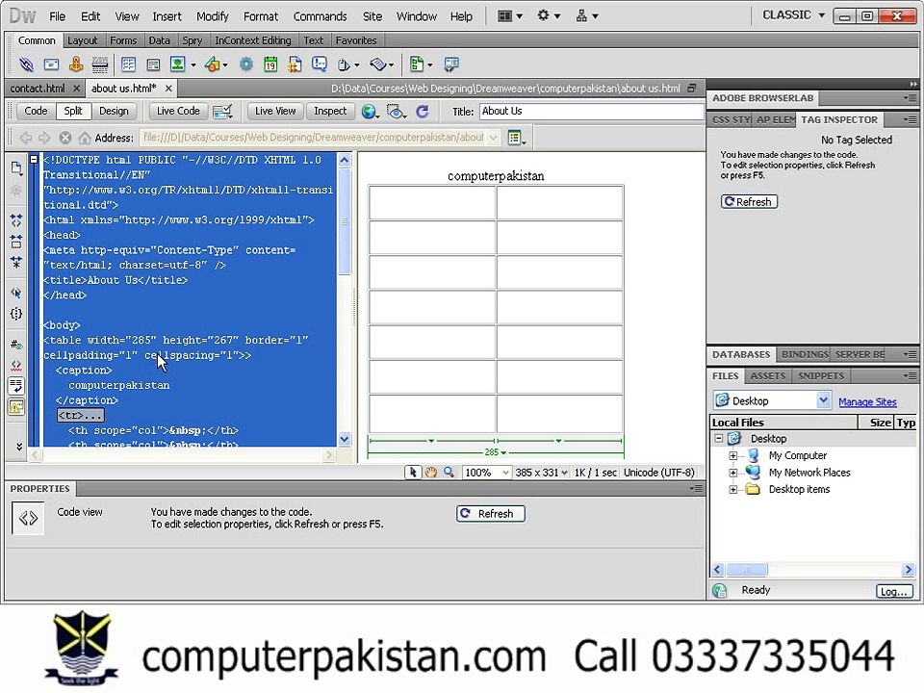Click the refresh design view icon

point(422,112)
